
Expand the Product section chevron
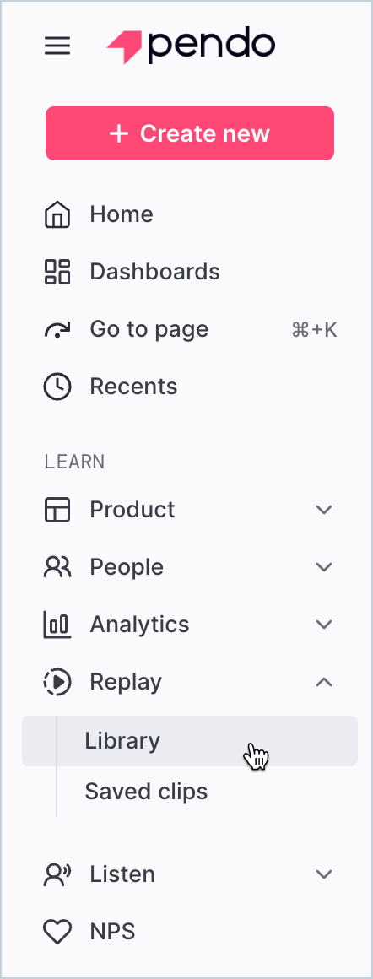click(324, 510)
